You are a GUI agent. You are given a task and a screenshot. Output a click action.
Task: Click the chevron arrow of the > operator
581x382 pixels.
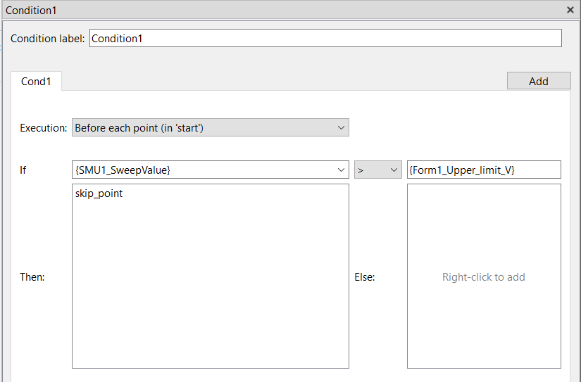(x=394, y=170)
